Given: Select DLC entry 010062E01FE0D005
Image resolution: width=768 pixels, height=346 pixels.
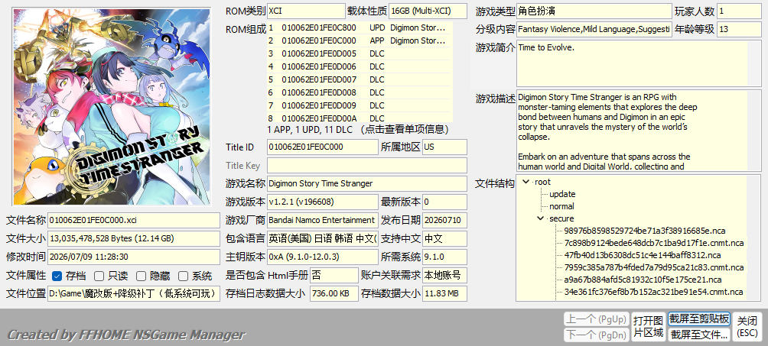Looking at the screenshot, I should pos(359,53).
